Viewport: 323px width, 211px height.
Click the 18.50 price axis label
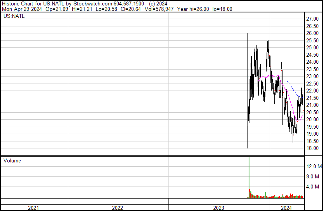coord(312,141)
